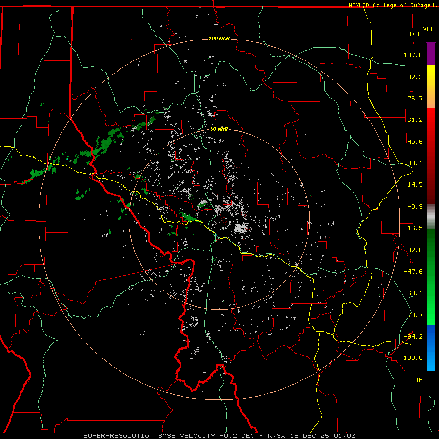Image resolution: width=439 pixels, height=439 pixels.
Task: Click the 61.2 velocity scale value
Action: point(415,120)
